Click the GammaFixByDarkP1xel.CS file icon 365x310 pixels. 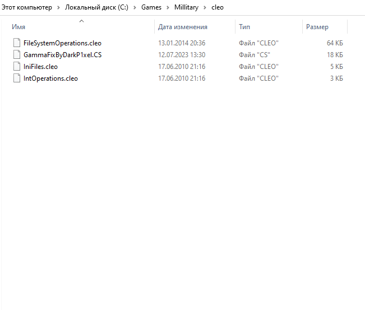click(x=16, y=55)
